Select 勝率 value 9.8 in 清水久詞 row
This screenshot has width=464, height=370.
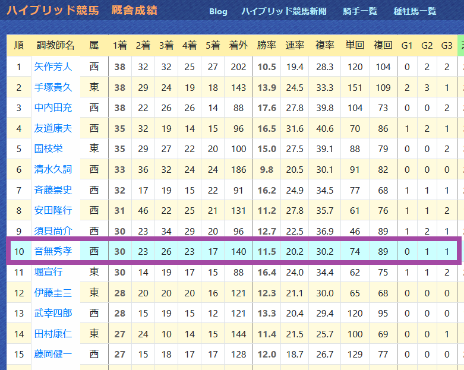[x=267, y=170]
